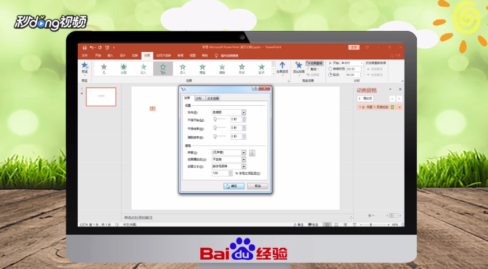Screen dimensions: 488x269
Task: Select the Appear (出现) animation effect
Action: tap(124, 68)
